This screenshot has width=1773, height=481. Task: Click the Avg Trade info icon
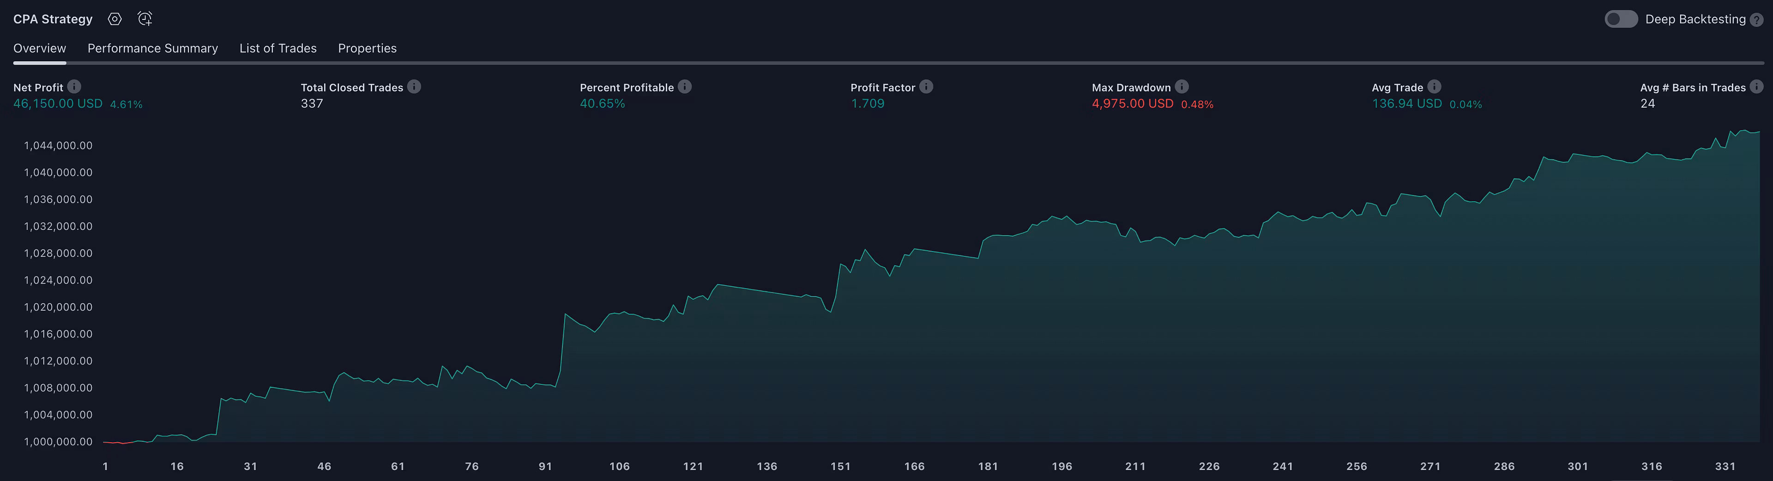click(1435, 87)
